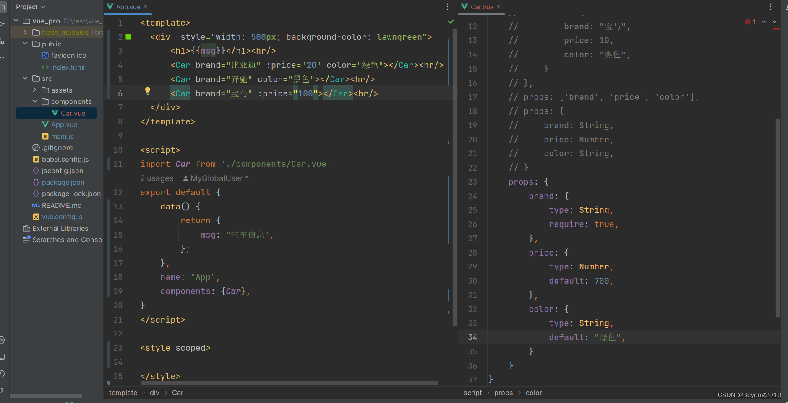Open .gitignore file
Screen dimensions: 788x403
(52, 147)
